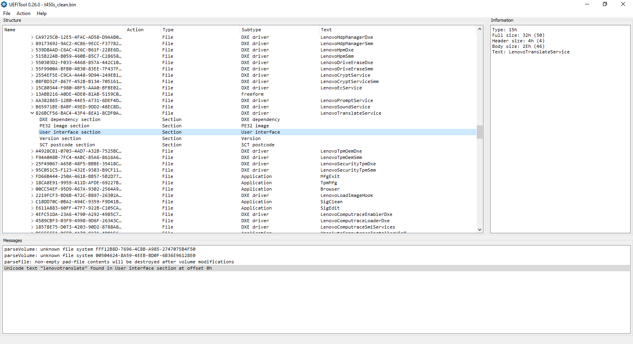Select the parseVolume 00504624 unknown file system message
Image resolution: width=633 pixels, height=344 pixels.
coord(316,255)
